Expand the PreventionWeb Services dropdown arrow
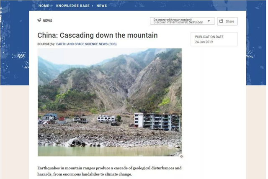This screenshot has height=179, width=268. tap(209, 21)
